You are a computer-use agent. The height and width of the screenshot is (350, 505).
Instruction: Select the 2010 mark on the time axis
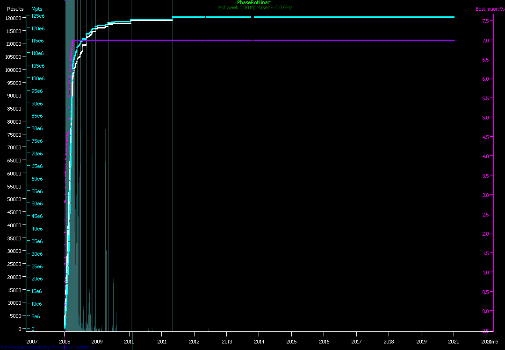pyautogui.click(x=129, y=342)
